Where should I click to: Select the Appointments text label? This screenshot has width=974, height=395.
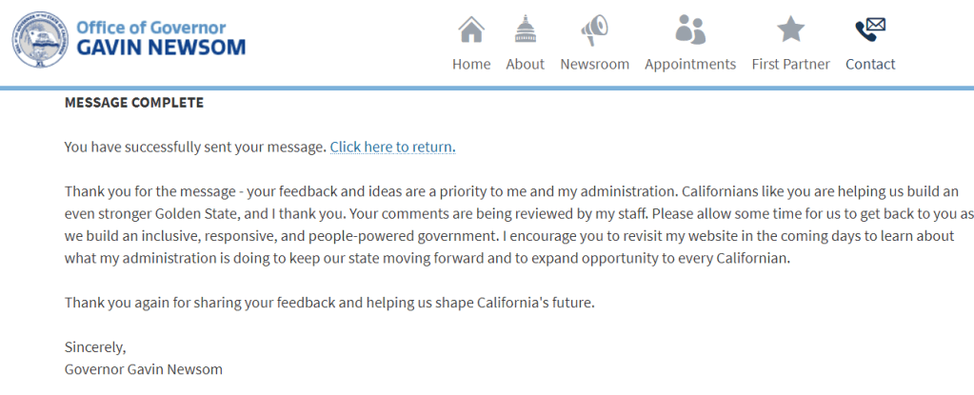(690, 65)
